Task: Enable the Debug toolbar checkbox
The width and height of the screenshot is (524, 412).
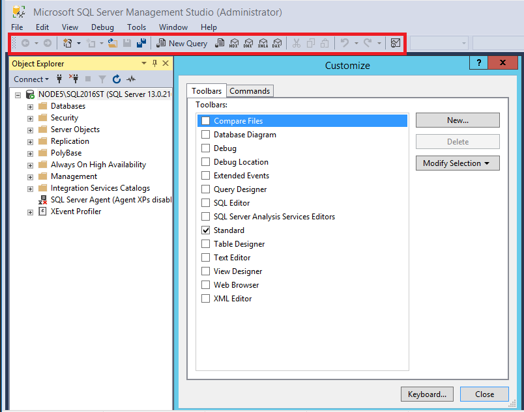Action: click(206, 148)
